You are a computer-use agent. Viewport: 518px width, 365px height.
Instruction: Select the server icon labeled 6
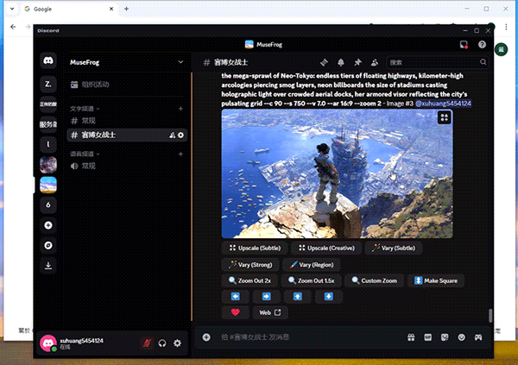tap(48, 205)
